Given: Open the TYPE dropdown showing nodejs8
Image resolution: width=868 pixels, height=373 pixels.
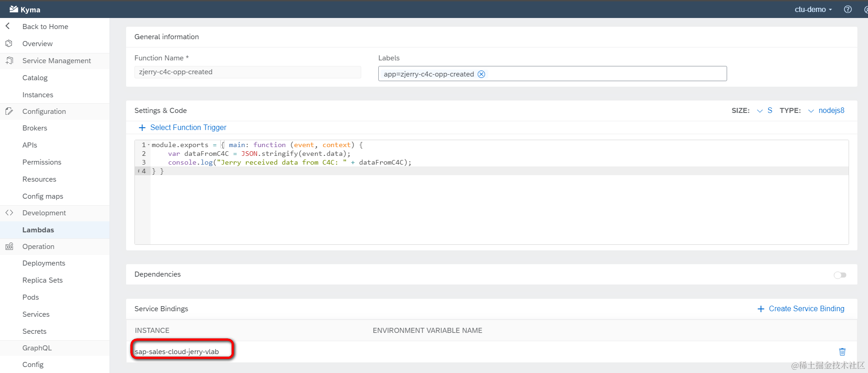Looking at the screenshot, I should click(826, 111).
